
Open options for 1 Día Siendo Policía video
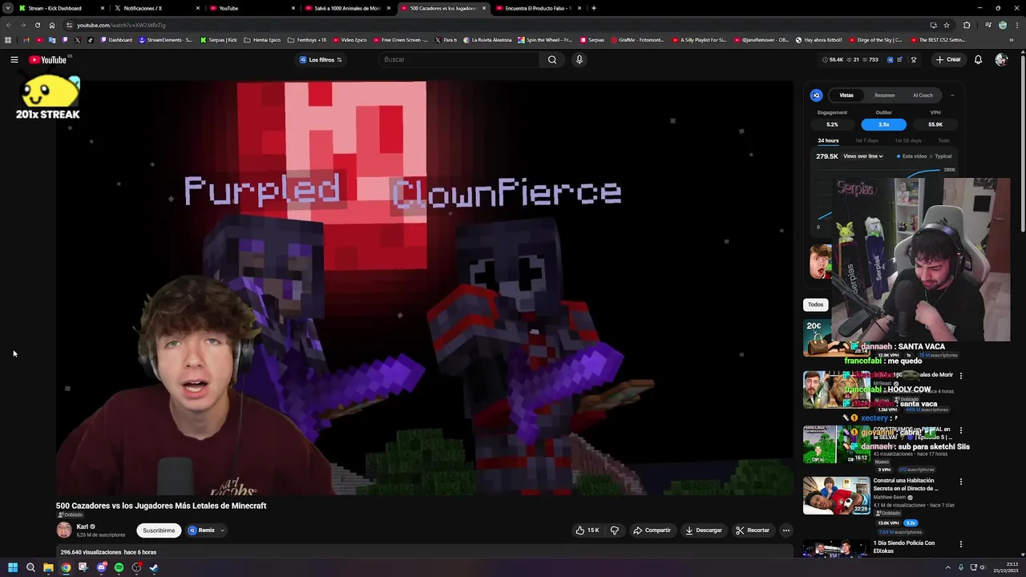click(961, 544)
